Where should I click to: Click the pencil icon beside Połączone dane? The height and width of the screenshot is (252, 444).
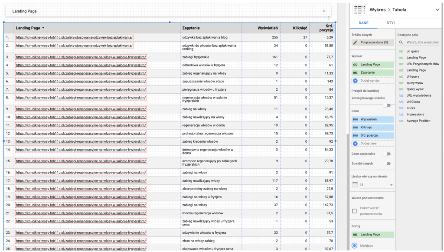tap(356, 43)
